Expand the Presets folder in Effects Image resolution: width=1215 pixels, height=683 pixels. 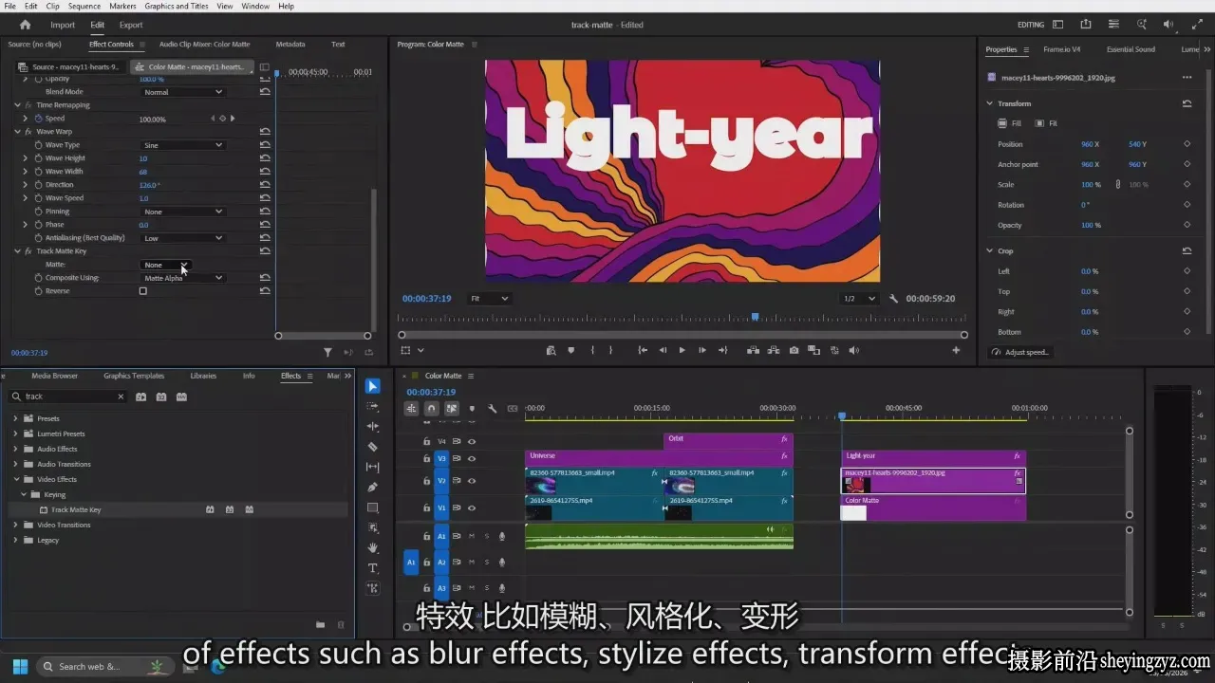[x=15, y=418]
